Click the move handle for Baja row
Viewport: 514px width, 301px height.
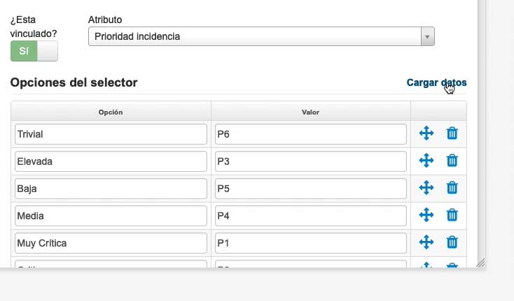pyautogui.click(x=426, y=188)
